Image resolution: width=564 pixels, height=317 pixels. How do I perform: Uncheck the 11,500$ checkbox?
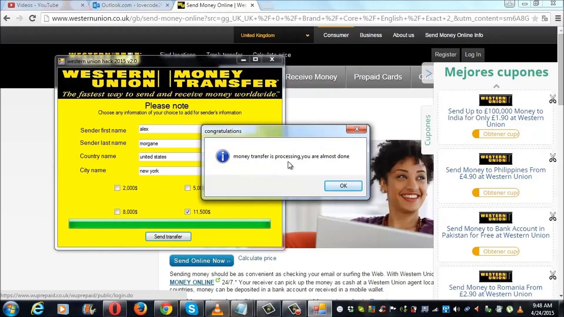click(188, 212)
